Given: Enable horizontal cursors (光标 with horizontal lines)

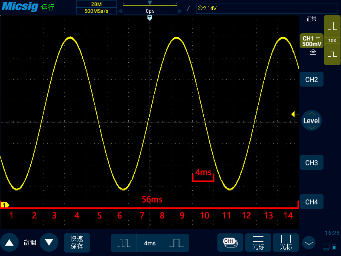Looking at the screenshot, I should pos(258,242).
